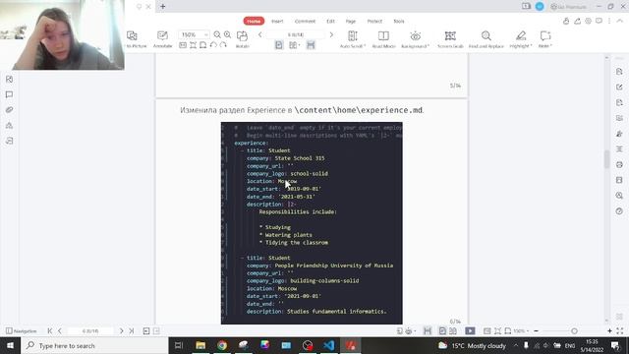Click the rotate clockwise arrow in toolbar
Image resolution: width=629 pixels, height=354 pixels.
223,45
